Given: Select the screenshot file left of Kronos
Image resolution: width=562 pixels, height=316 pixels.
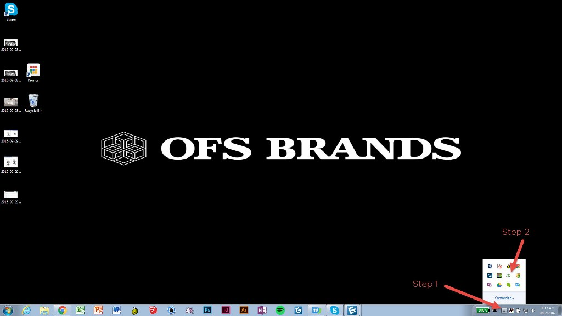Looking at the screenshot, I should 11,76.
